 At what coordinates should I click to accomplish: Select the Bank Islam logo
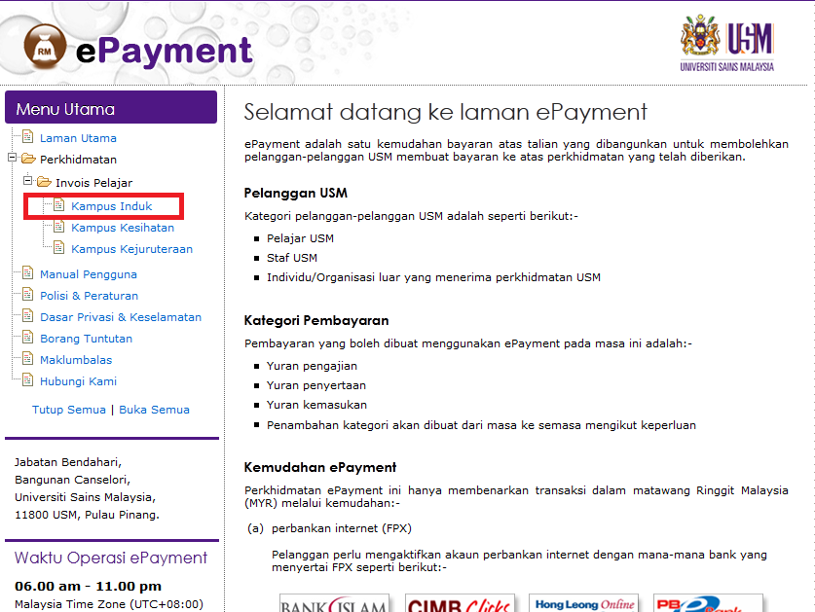(x=333, y=603)
